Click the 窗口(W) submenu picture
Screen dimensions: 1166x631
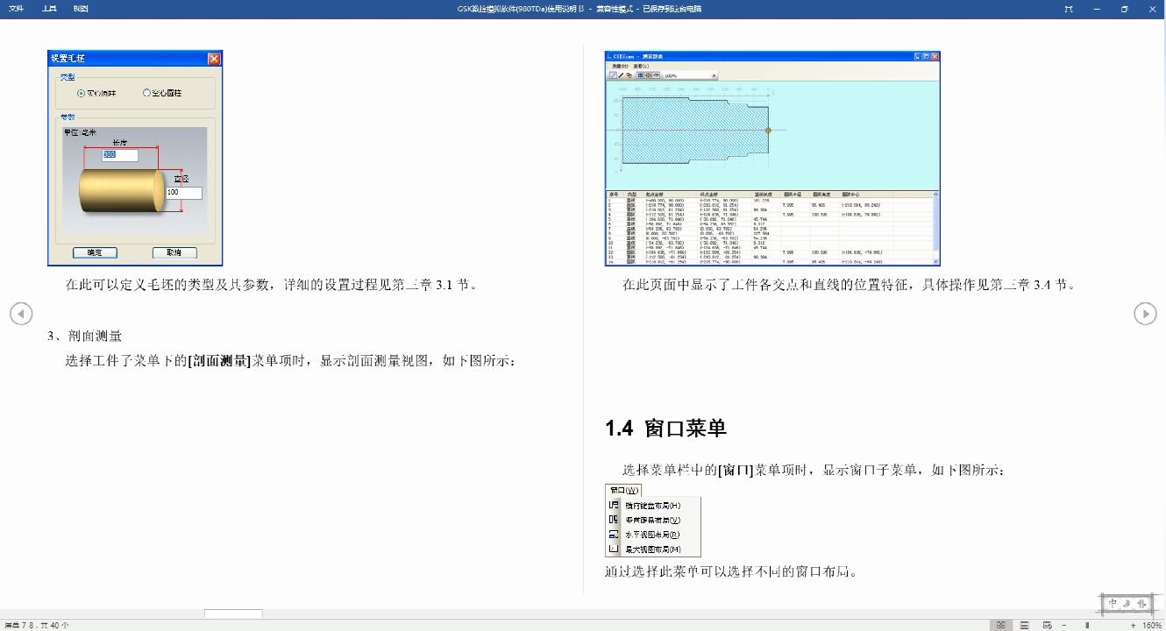pos(653,520)
